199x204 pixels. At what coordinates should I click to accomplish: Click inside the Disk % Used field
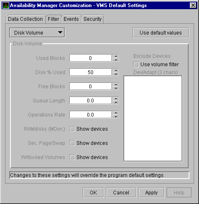click(x=91, y=72)
